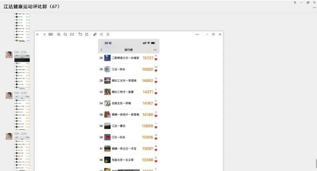
Task: Click the chat scrollbar handle at the right edge
Action: point(316,164)
